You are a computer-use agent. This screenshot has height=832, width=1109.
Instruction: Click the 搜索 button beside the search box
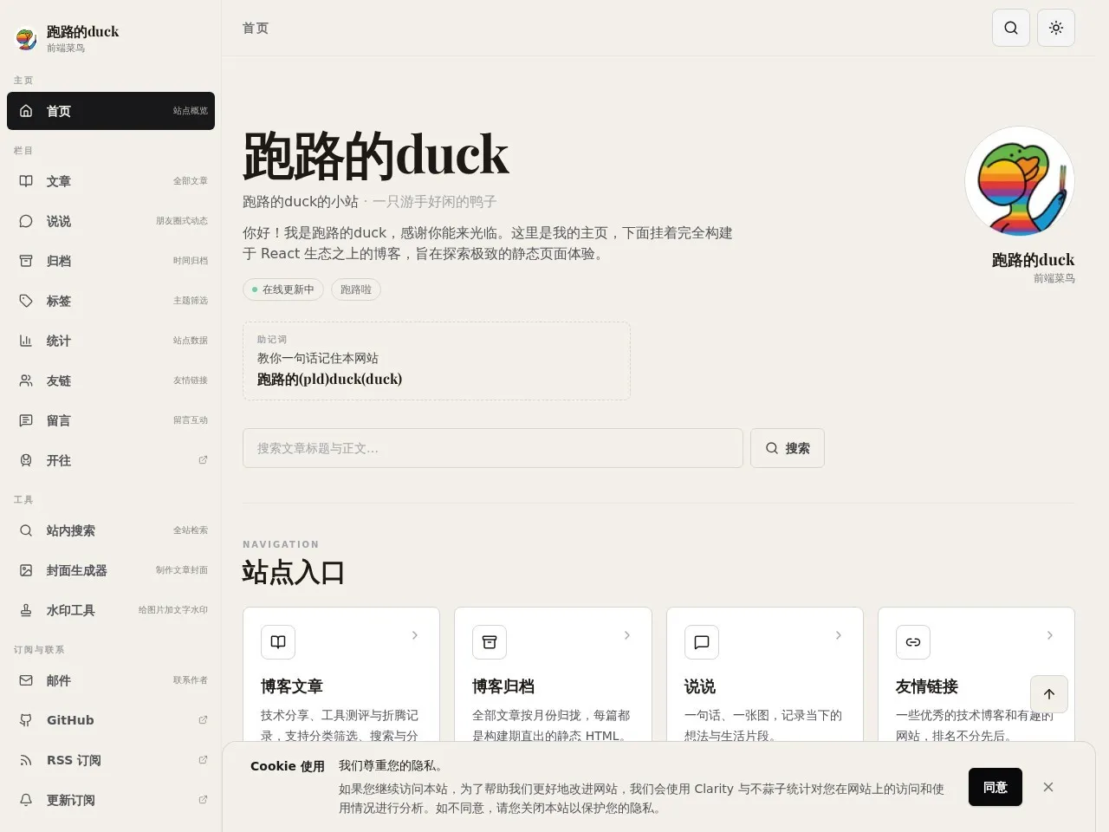(x=788, y=448)
